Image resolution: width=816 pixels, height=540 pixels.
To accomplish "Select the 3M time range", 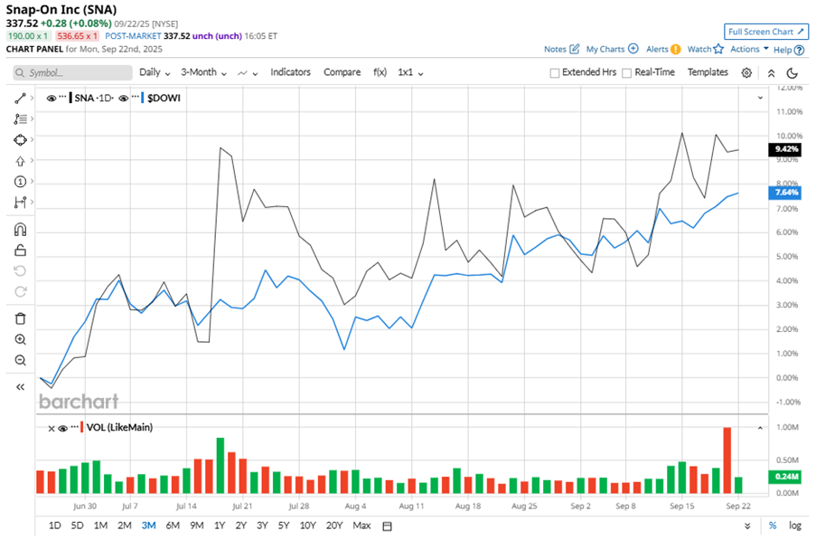I will point(149,526).
